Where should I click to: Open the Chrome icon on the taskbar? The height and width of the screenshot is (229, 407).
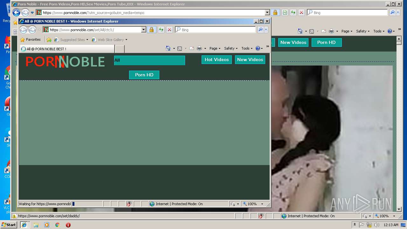(x=57, y=225)
